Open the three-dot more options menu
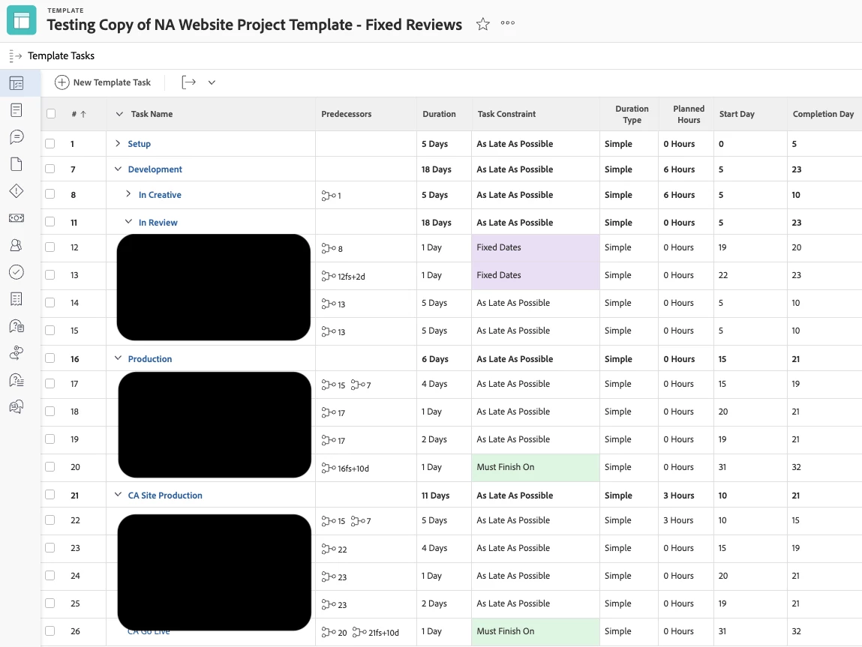Viewport: 862px width, 647px height. [x=508, y=23]
